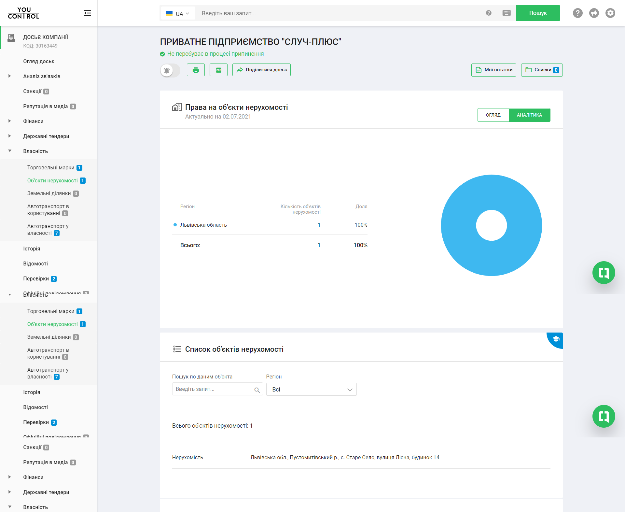Click the Львівська область table row
The height and width of the screenshot is (512, 625).
(x=270, y=225)
